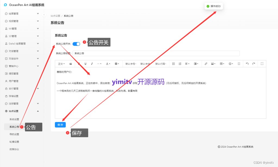
Task: Open the 正文 paragraph style dropdown
Action: (x=61, y=64)
